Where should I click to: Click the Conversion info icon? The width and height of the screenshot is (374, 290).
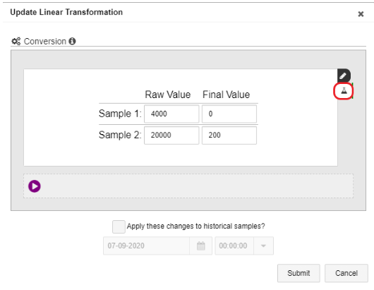pos(72,41)
